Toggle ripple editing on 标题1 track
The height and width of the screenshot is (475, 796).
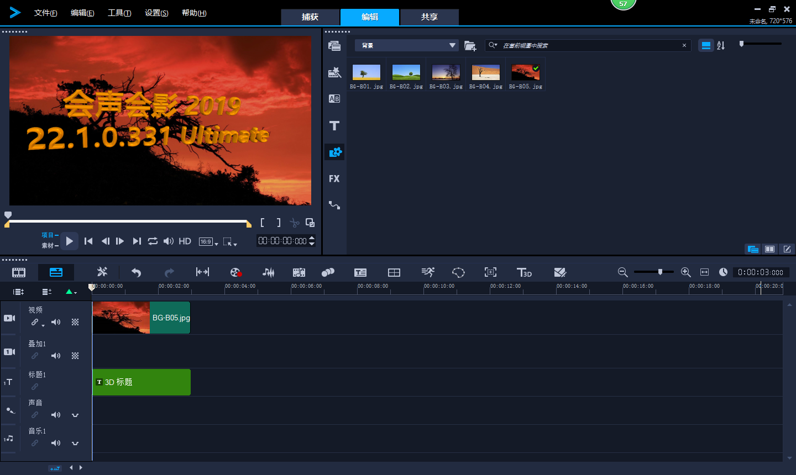[35, 387]
